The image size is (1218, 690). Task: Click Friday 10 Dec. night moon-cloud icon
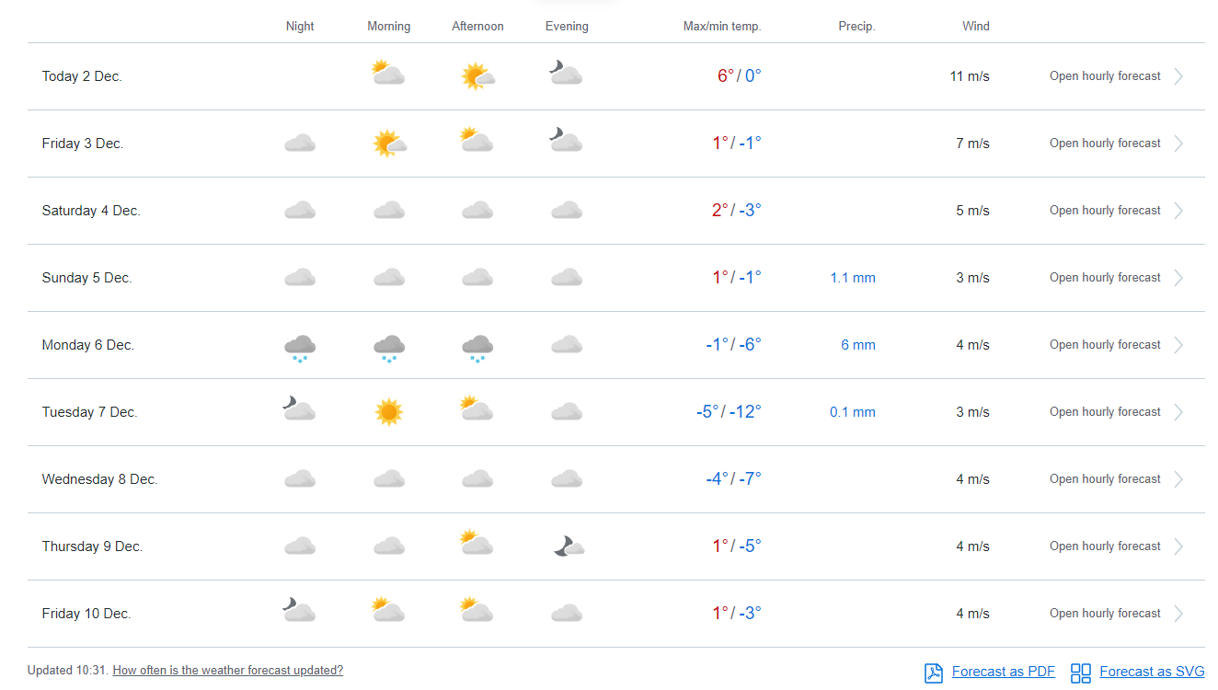[x=299, y=611]
